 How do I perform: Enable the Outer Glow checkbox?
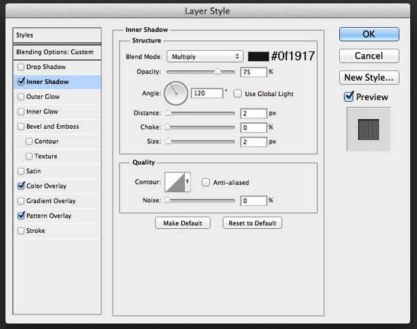(21, 97)
